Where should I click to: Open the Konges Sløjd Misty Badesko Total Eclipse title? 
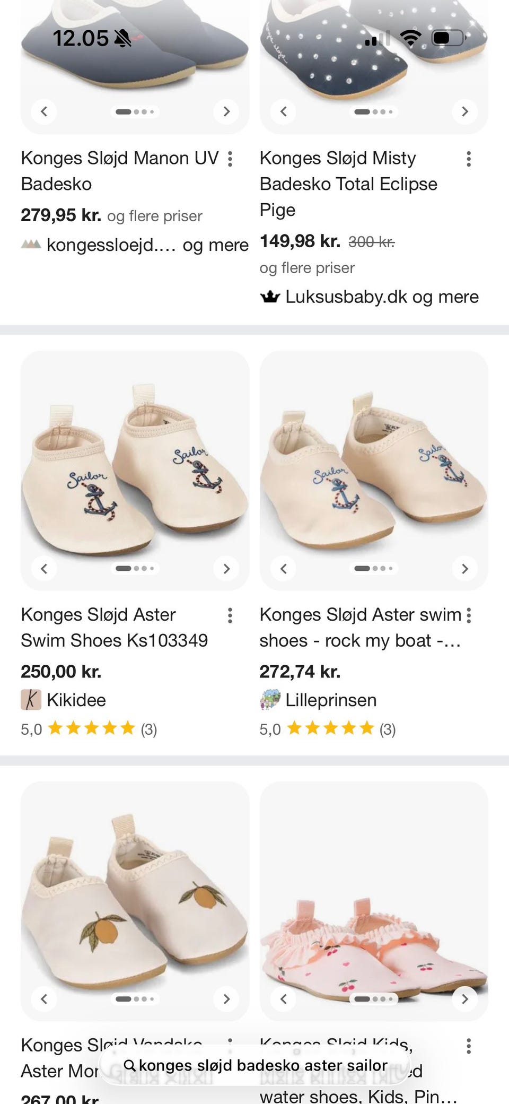[x=348, y=184]
